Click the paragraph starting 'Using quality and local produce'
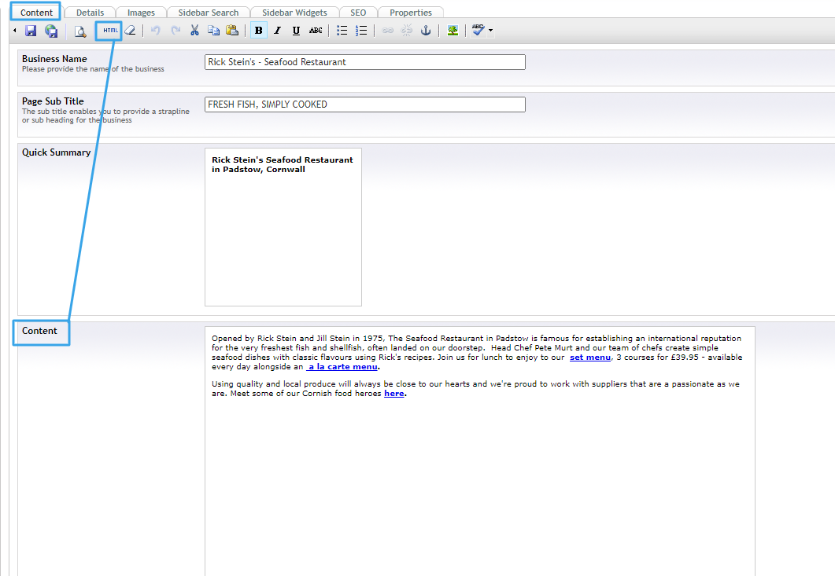Viewport: 835px width, 576px height. [x=475, y=389]
